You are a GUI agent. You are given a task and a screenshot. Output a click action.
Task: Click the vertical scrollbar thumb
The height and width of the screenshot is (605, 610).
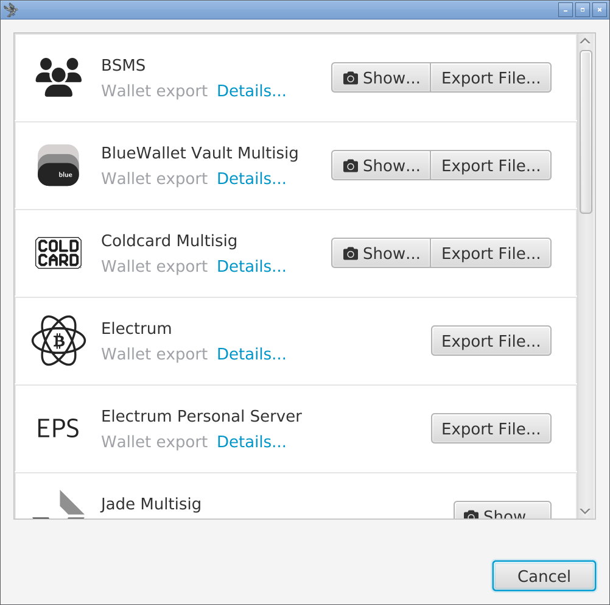tap(586, 132)
